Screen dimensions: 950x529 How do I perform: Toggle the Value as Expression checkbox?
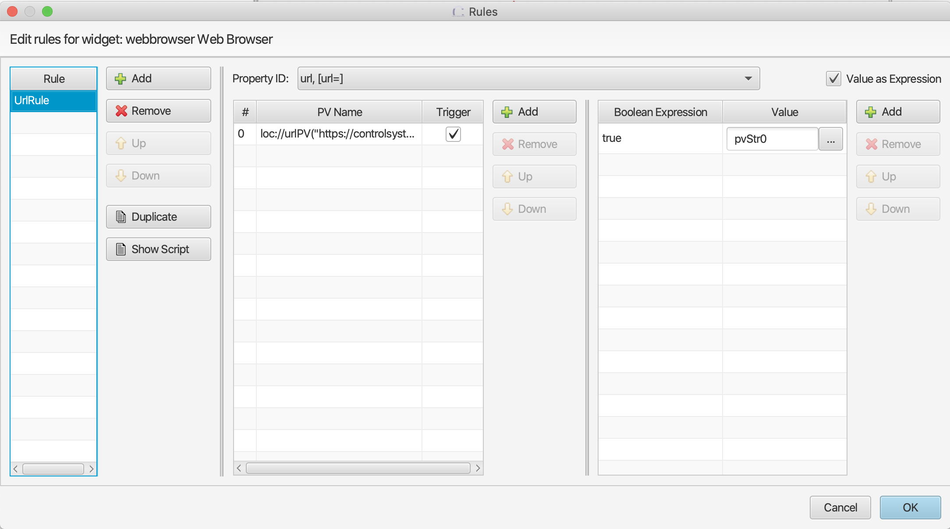click(x=833, y=79)
